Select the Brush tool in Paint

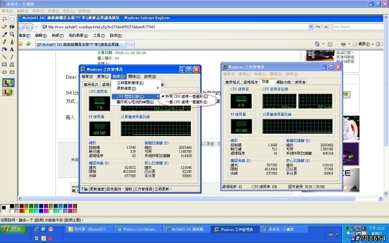[x=12, y=42]
